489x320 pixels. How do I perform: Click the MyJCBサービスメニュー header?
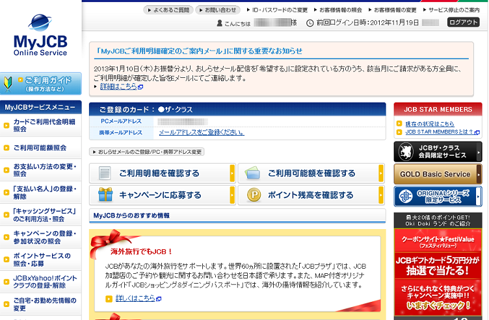(41, 107)
